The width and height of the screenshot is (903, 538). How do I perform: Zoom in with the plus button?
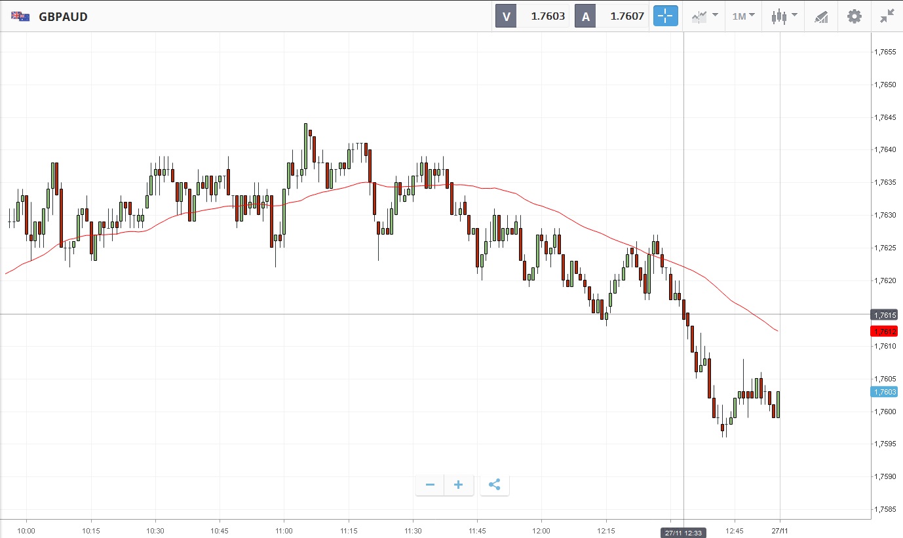pyautogui.click(x=459, y=485)
